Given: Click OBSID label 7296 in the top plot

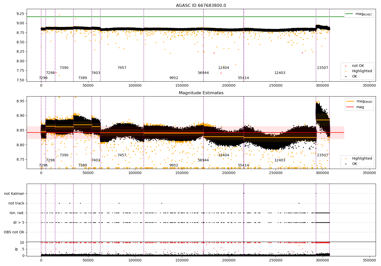Looking at the screenshot, I should click(43, 78).
